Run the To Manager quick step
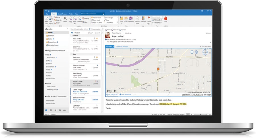This screenshot has width=256, height=138. 109,18
